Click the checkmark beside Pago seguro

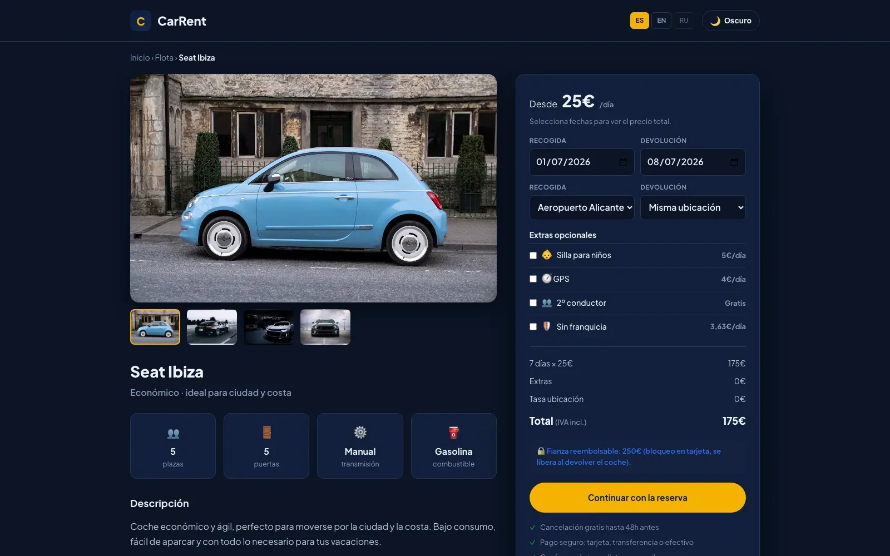(x=533, y=543)
